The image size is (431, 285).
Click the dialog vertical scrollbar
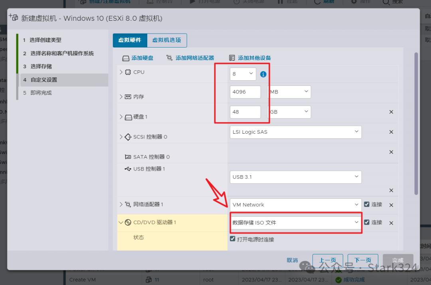pyautogui.click(x=416, y=124)
